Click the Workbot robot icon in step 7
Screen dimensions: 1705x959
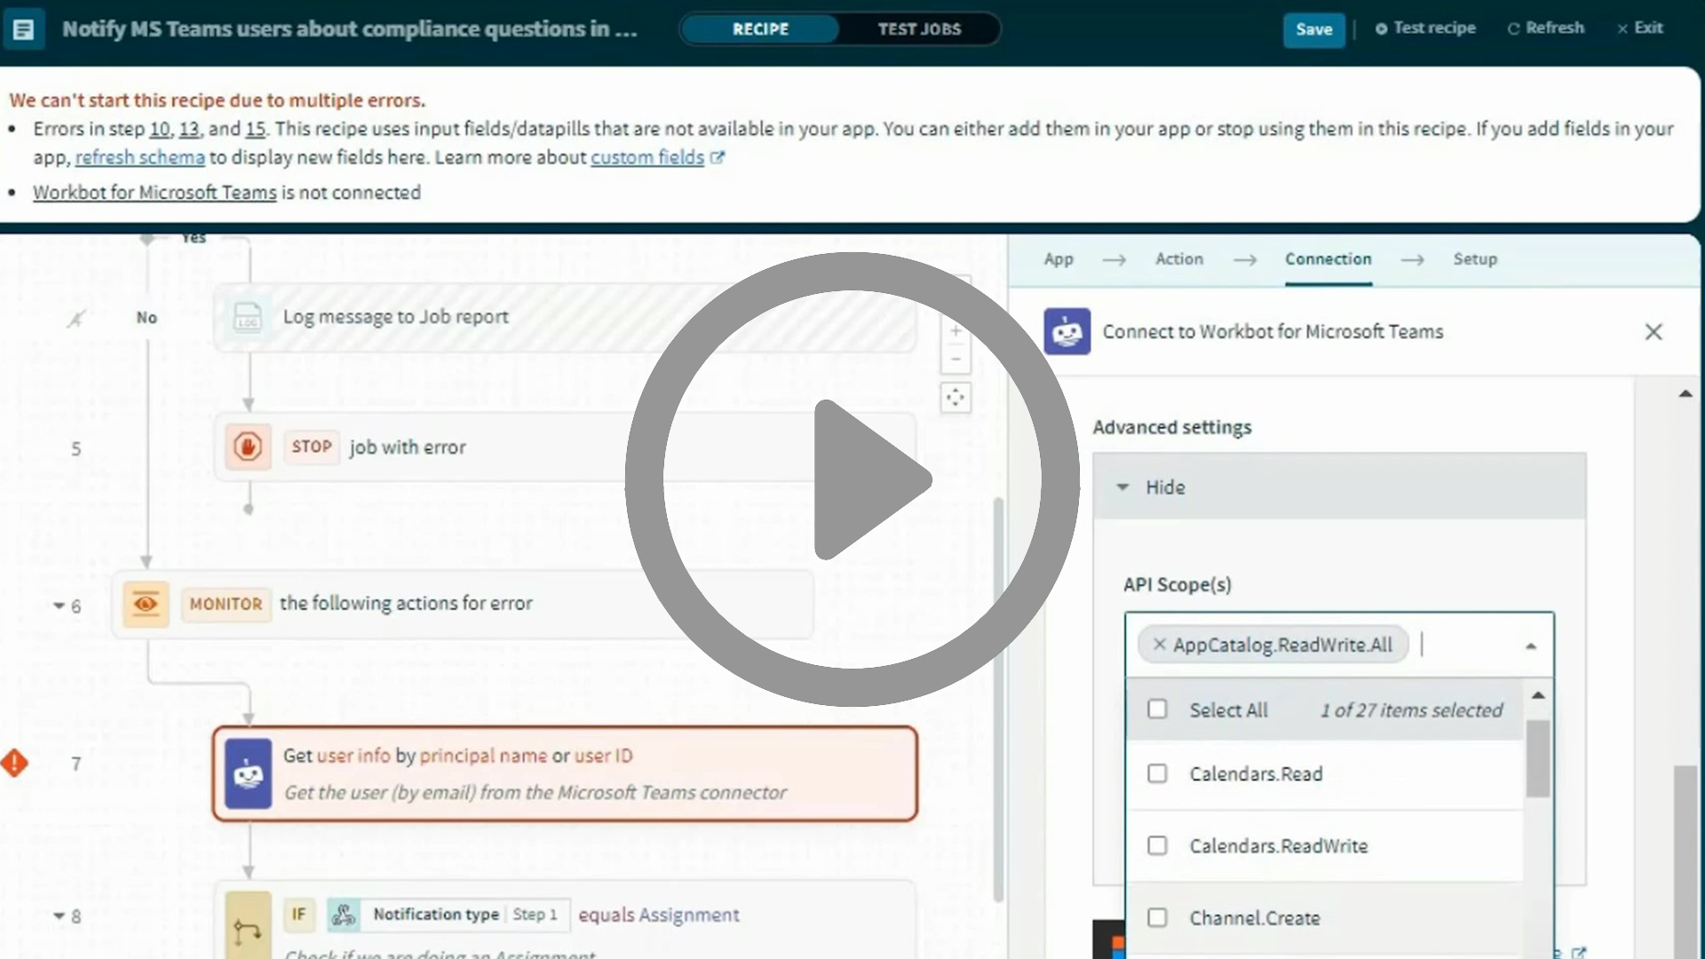(248, 773)
